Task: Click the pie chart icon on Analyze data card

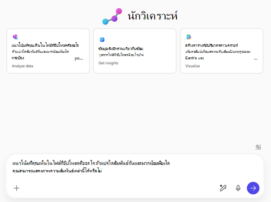Action: click(x=15, y=37)
